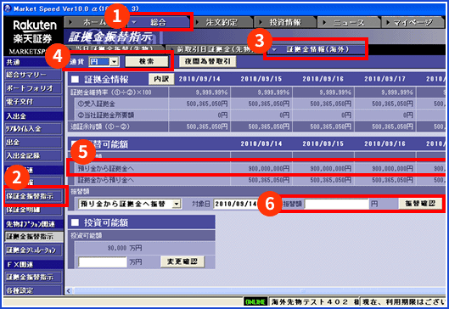
Task: Click the 対象日 date field
Action: tap(236, 204)
